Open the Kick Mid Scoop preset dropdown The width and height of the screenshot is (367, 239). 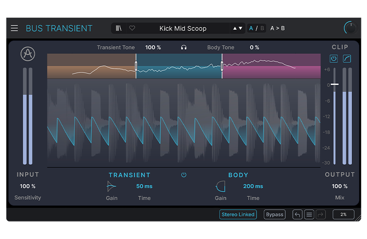[x=183, y=28]
